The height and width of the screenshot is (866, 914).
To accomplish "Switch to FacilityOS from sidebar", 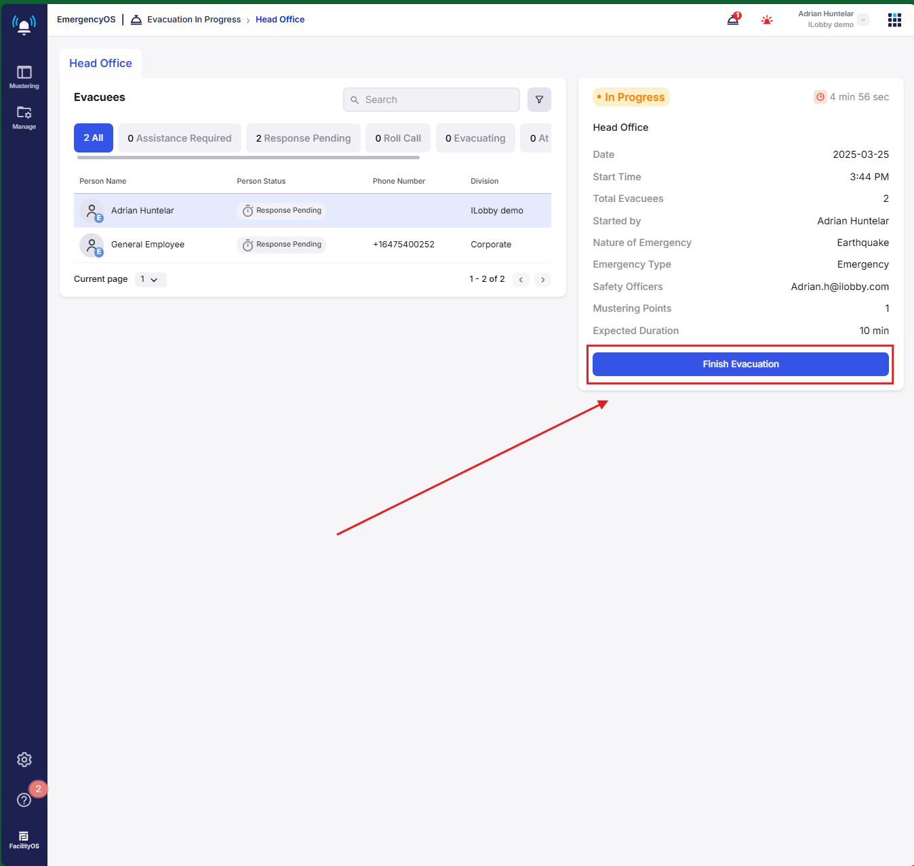I will point(24,840).
